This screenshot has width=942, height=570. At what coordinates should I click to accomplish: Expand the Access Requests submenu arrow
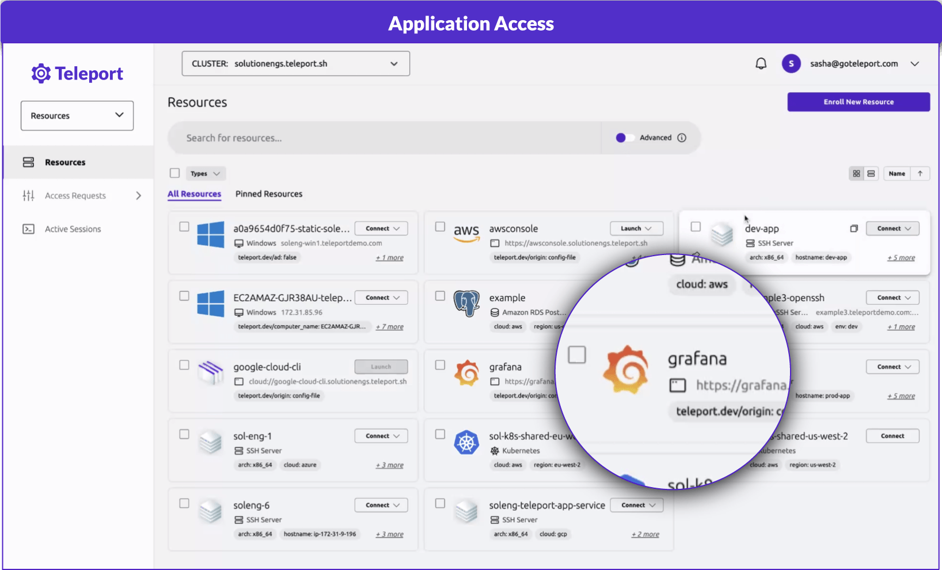tap(138, 196)
